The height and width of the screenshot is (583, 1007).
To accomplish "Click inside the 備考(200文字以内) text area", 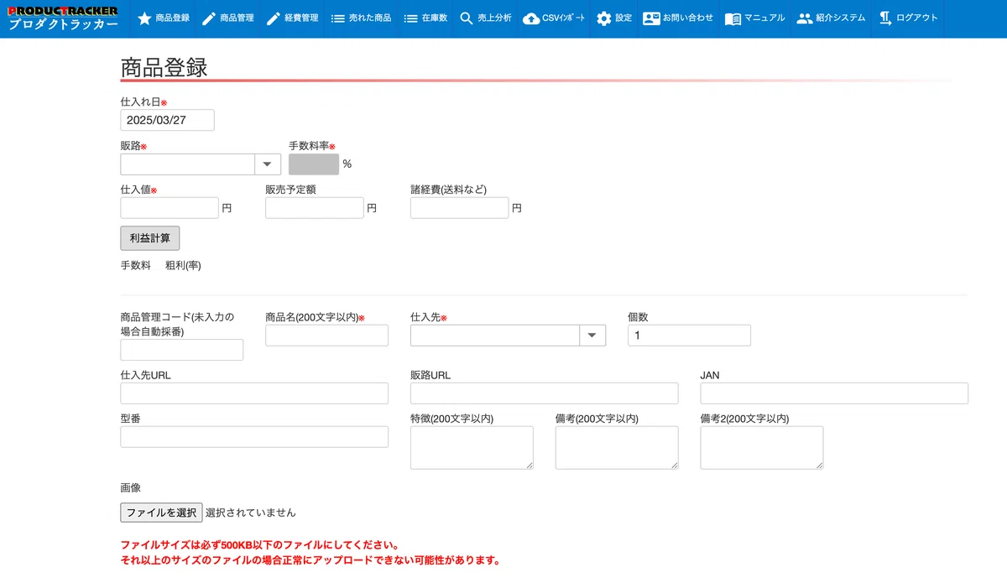I will [x=617, y=448].
